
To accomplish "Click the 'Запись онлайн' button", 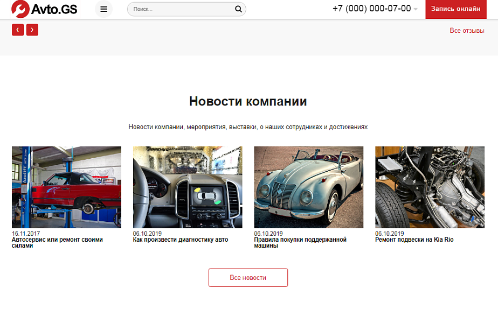I will coord(455,9).
